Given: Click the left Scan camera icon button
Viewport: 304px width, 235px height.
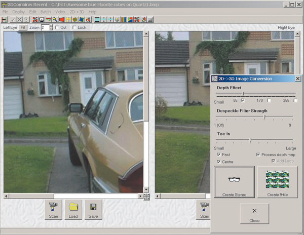Looking at the screenshot, I should tap(53, 209).
